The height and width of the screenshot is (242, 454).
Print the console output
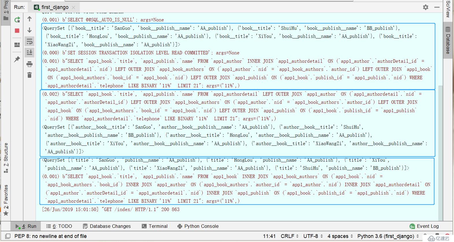coord(29,64)
